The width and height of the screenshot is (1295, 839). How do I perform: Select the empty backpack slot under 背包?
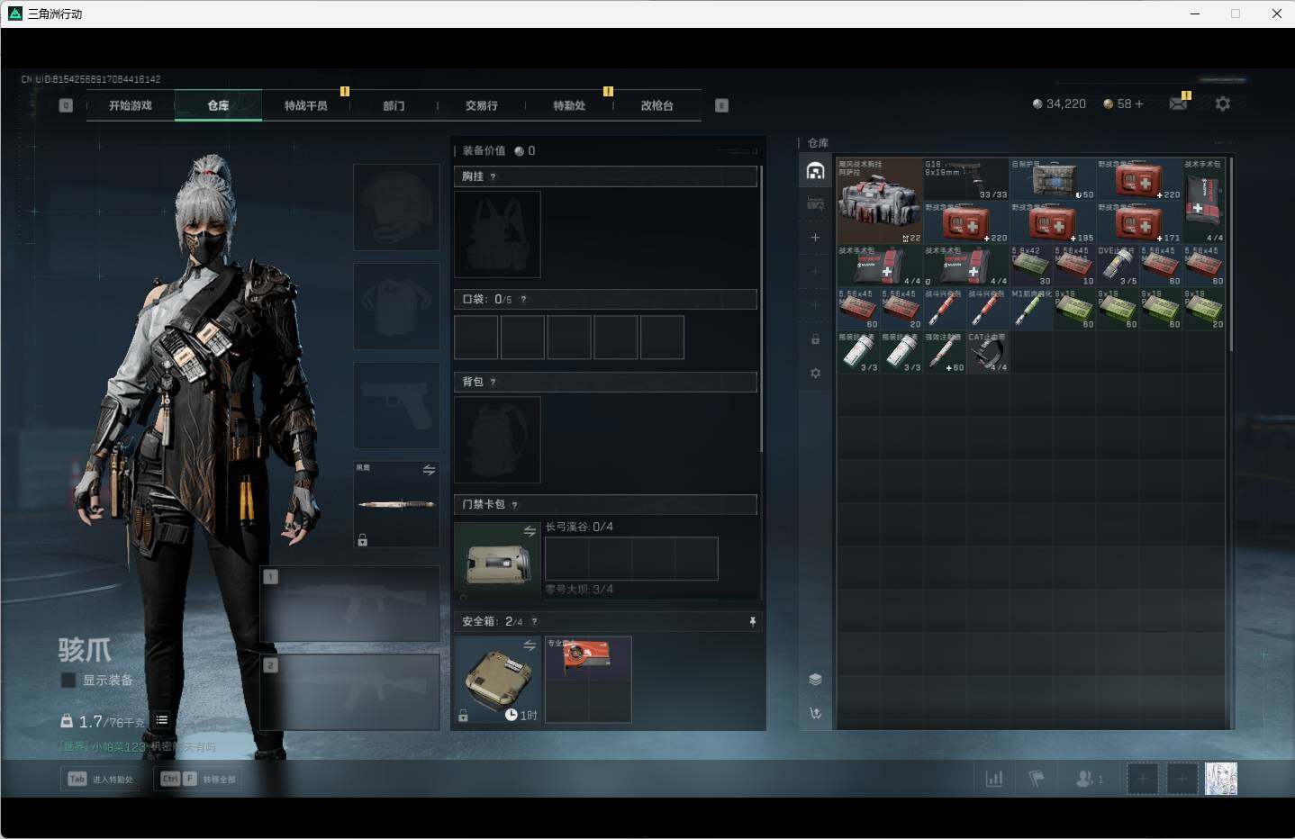click(497, 439)
